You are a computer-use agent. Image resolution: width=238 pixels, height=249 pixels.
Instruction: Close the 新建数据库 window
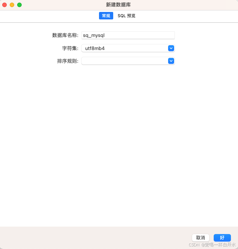4,5
